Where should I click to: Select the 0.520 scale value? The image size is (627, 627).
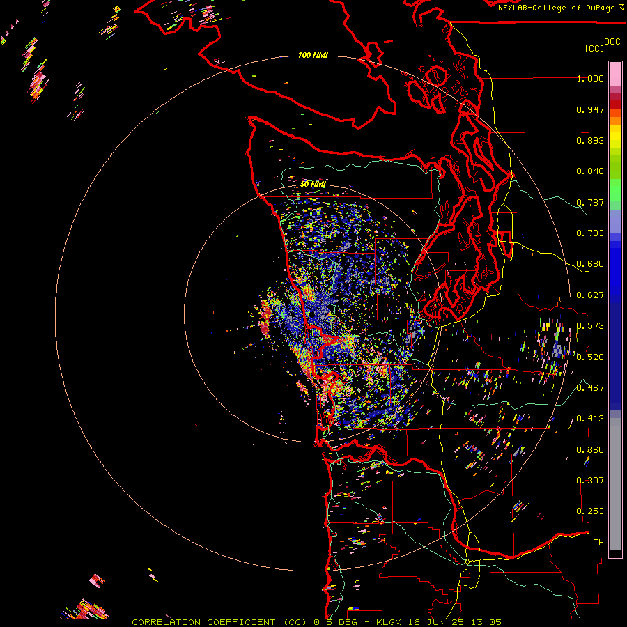click(x=590, y=357)
